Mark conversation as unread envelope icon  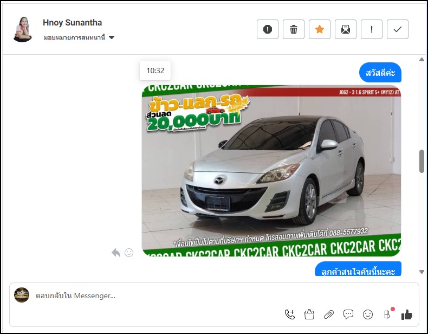346,29
